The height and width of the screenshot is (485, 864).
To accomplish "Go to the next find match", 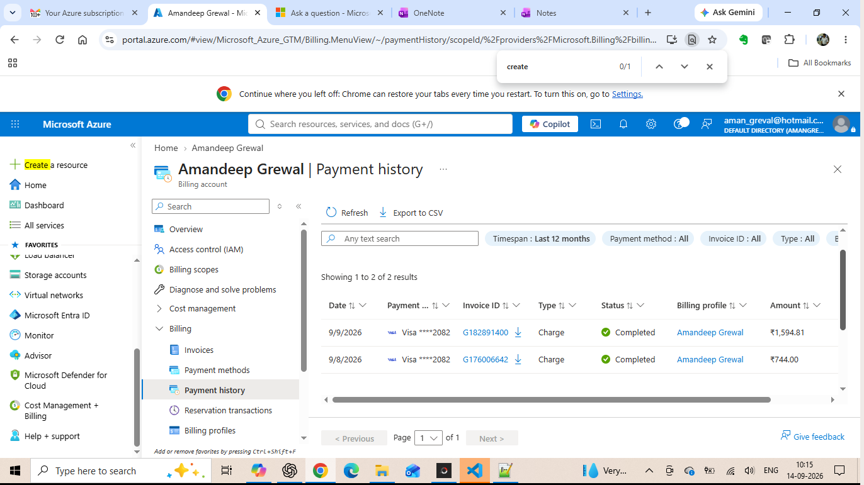I will (x=685, y=67).
